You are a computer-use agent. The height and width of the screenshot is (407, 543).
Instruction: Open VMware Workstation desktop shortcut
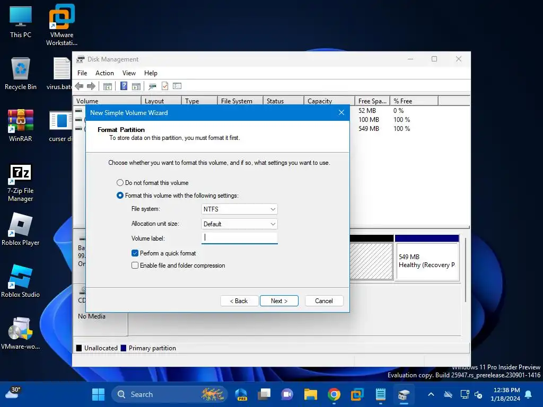tap(62, 25)
